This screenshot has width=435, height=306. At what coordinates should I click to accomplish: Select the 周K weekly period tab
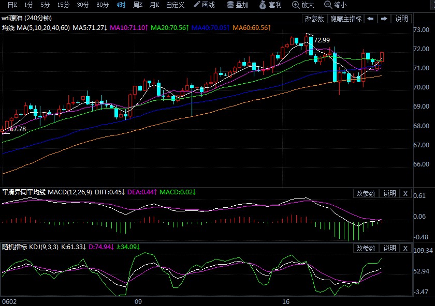pos(138,5)
